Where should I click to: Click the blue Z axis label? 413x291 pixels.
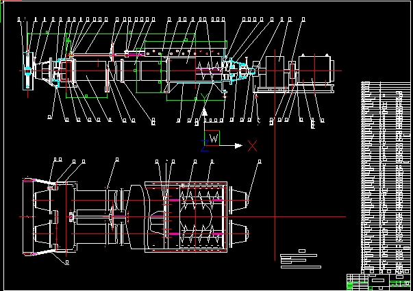click(205, 146)
